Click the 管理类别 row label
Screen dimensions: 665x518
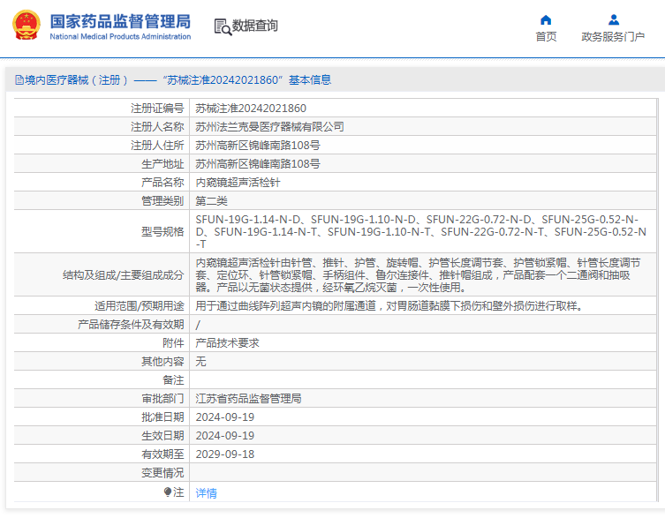click(162, 201)
